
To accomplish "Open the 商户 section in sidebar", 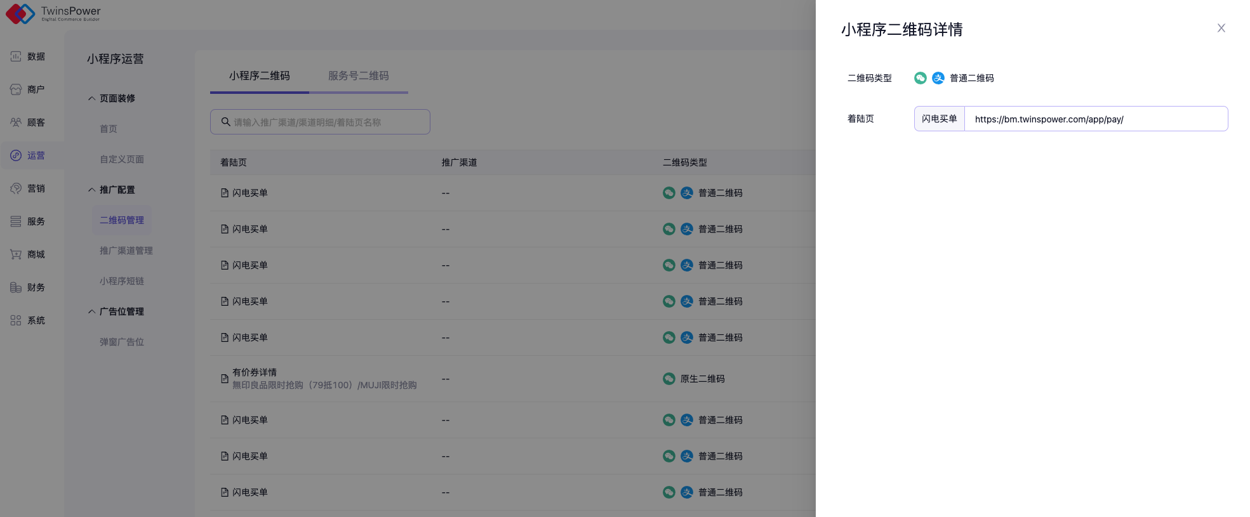I will 29,89.
